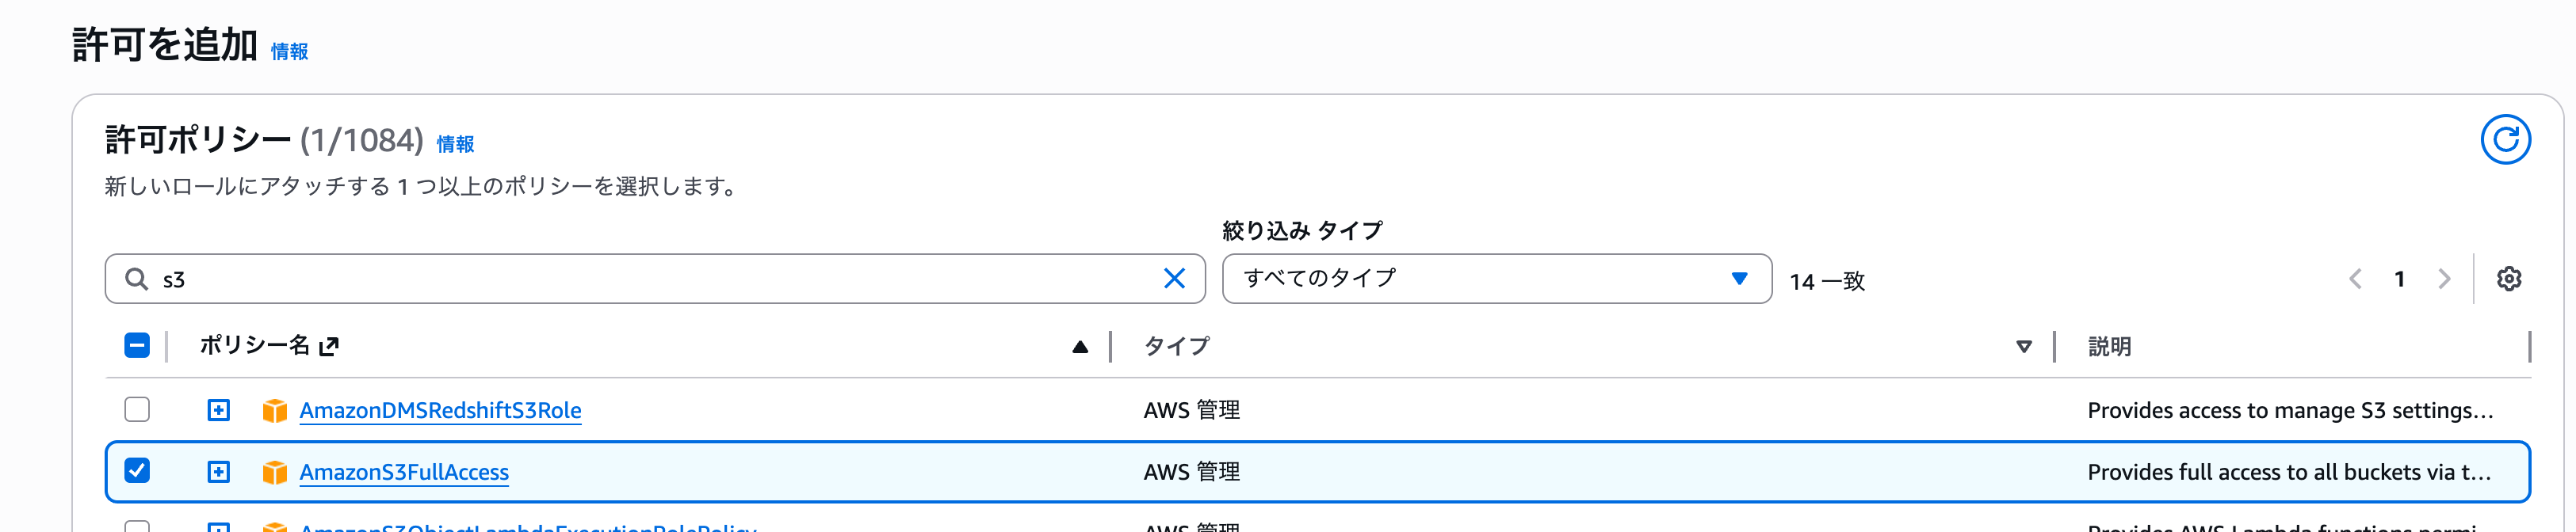Click the search magnifier icon
This screenshot has width=2576, height=532.
[x=136, y=279]
